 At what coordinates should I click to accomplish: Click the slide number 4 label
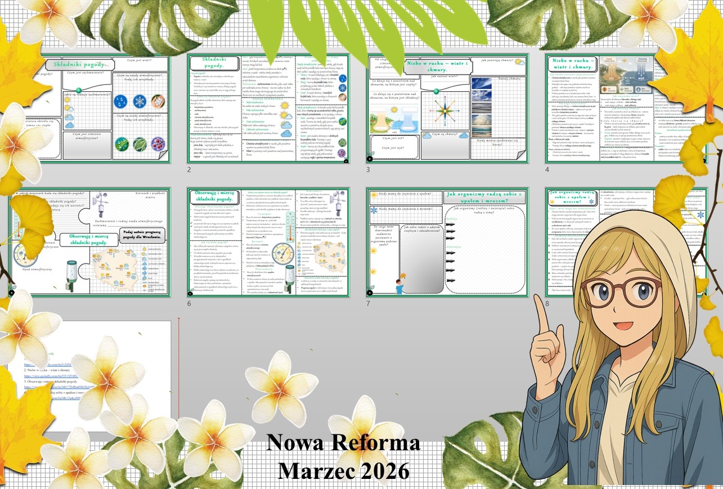point(547,169)
